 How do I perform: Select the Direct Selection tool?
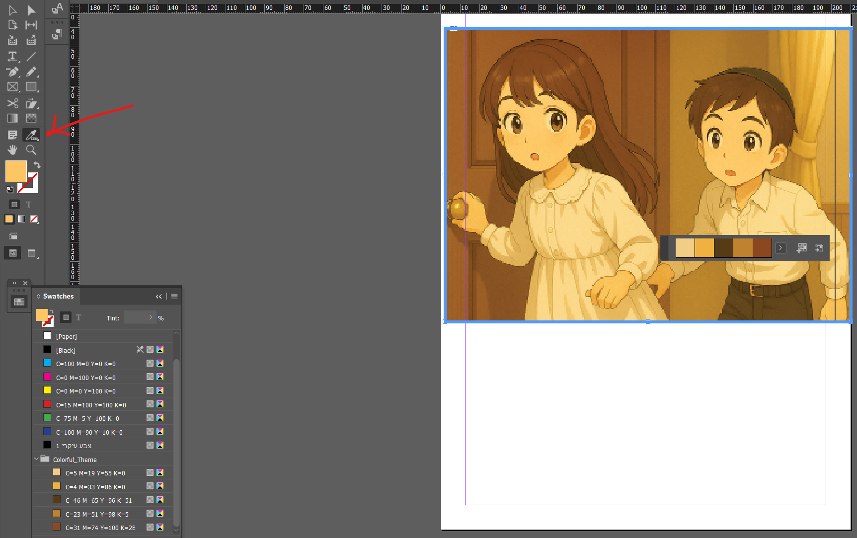(31, 10)
